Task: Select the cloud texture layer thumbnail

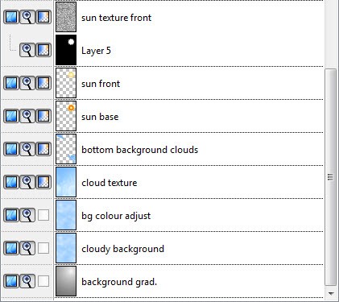Action: 66,182
